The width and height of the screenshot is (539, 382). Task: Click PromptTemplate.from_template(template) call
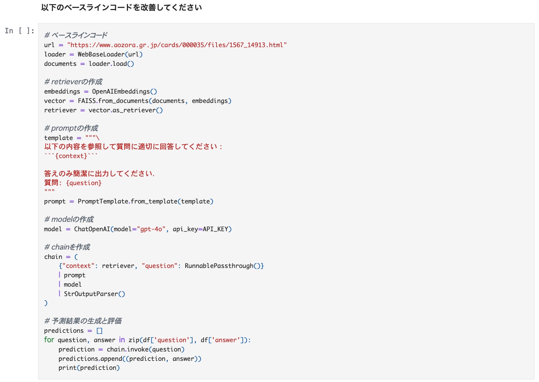tap(145, 201)
